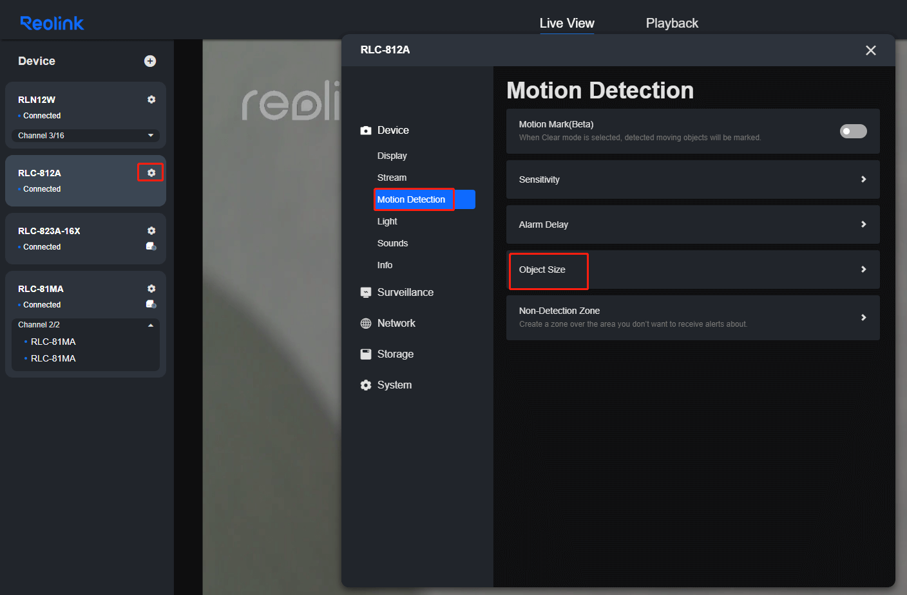Image resolution: width=907 pixels, height=595 pixels.
Task: Click the Non-Detection Zone row label
Action: (x=559, y=311)
